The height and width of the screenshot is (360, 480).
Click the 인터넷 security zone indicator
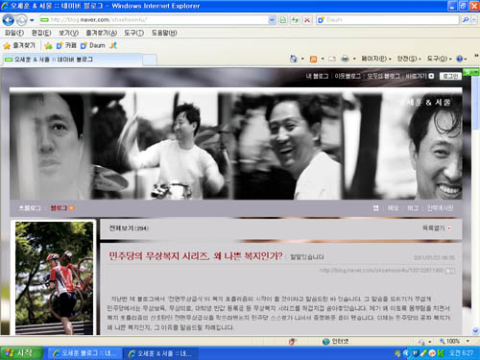point(335,342)
